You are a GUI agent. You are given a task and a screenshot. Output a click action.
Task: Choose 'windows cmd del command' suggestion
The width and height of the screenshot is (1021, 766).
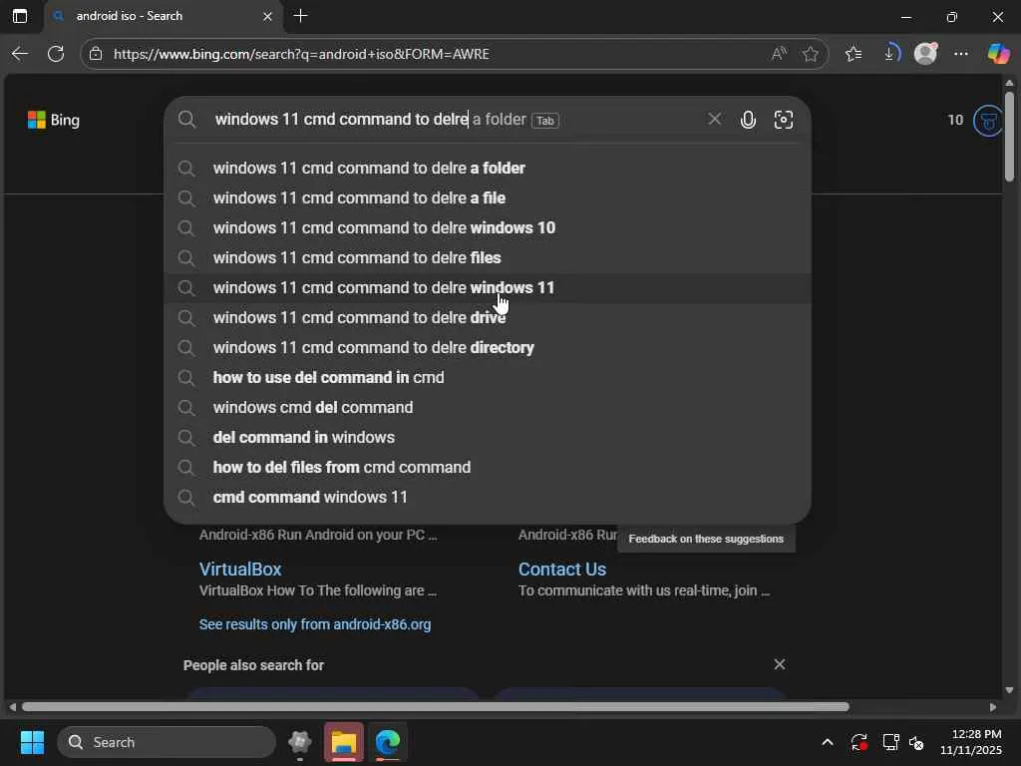tap(487, 408)
